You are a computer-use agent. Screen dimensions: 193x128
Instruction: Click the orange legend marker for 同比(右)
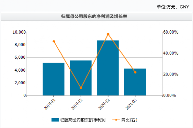[116, 120]
